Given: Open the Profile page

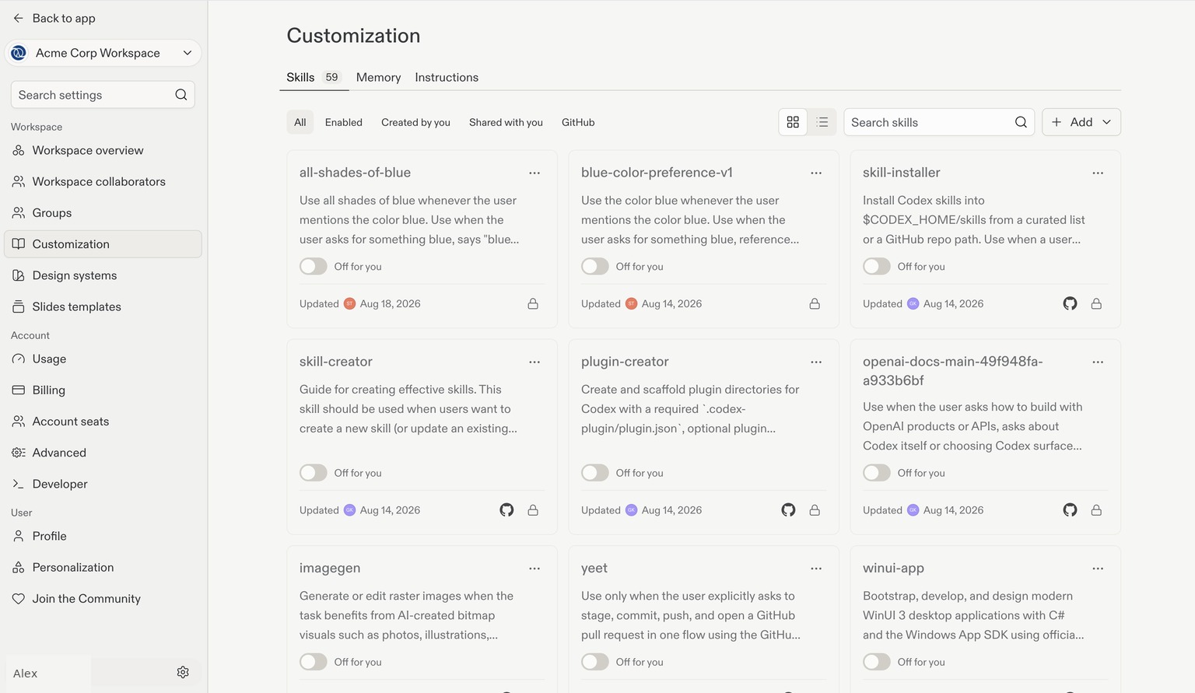Looking at the screenshot, I should click(103, 536).
